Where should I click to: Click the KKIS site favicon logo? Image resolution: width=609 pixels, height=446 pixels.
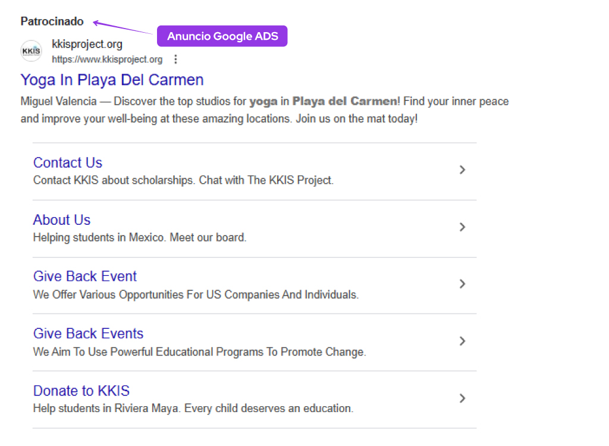click(31, 51)
